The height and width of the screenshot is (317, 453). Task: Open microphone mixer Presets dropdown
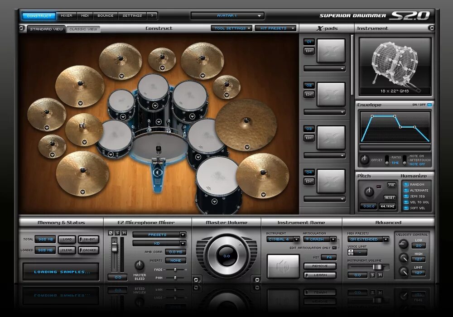tap(159, 235)
